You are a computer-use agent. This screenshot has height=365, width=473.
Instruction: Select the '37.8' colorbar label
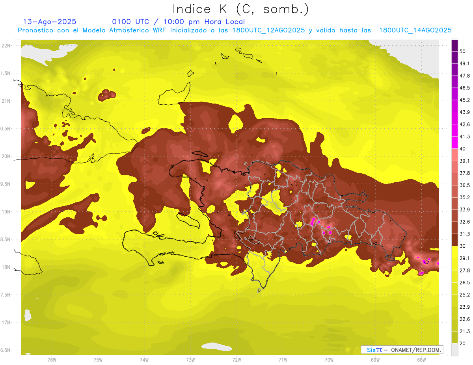click(x=465, y=173)
